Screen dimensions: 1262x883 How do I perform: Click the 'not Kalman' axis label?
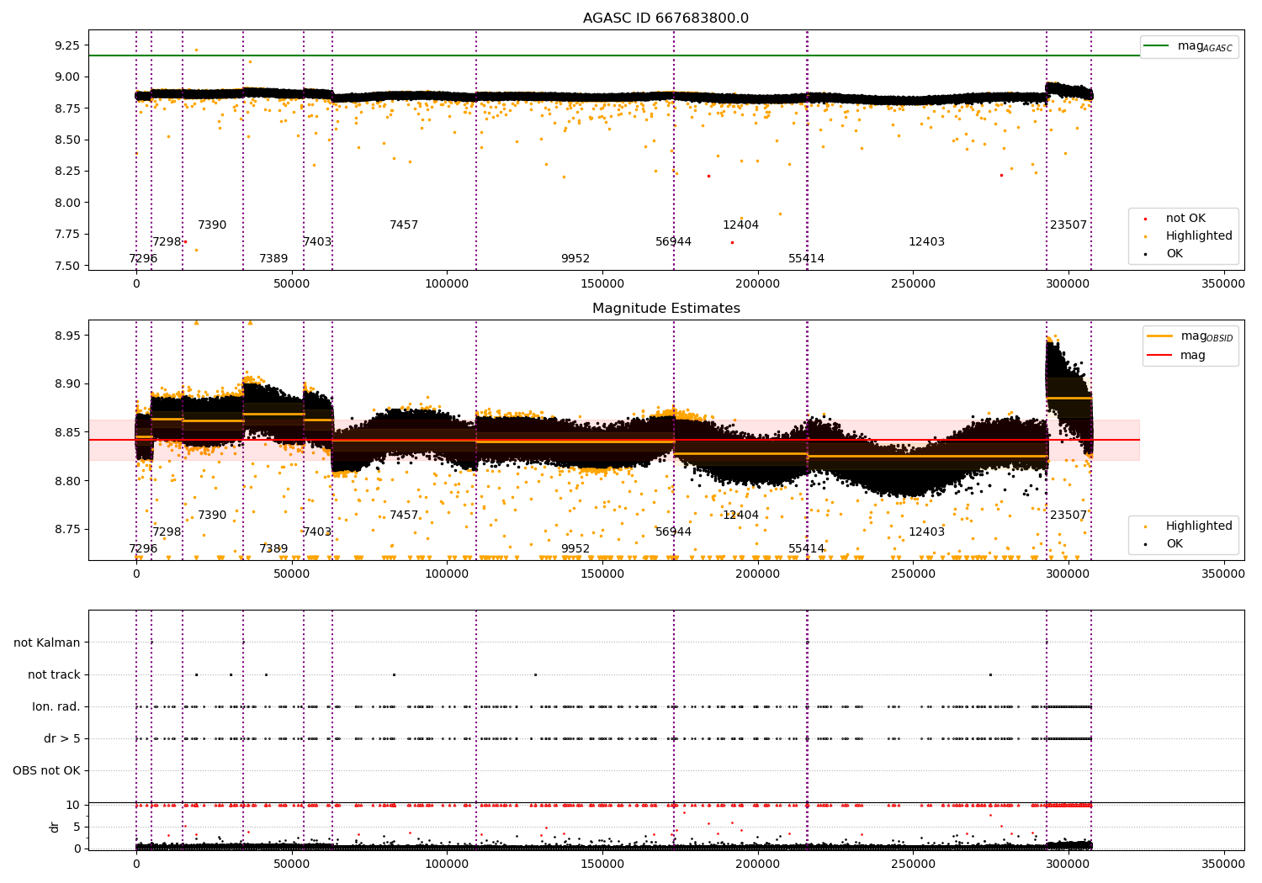(47, 642)
